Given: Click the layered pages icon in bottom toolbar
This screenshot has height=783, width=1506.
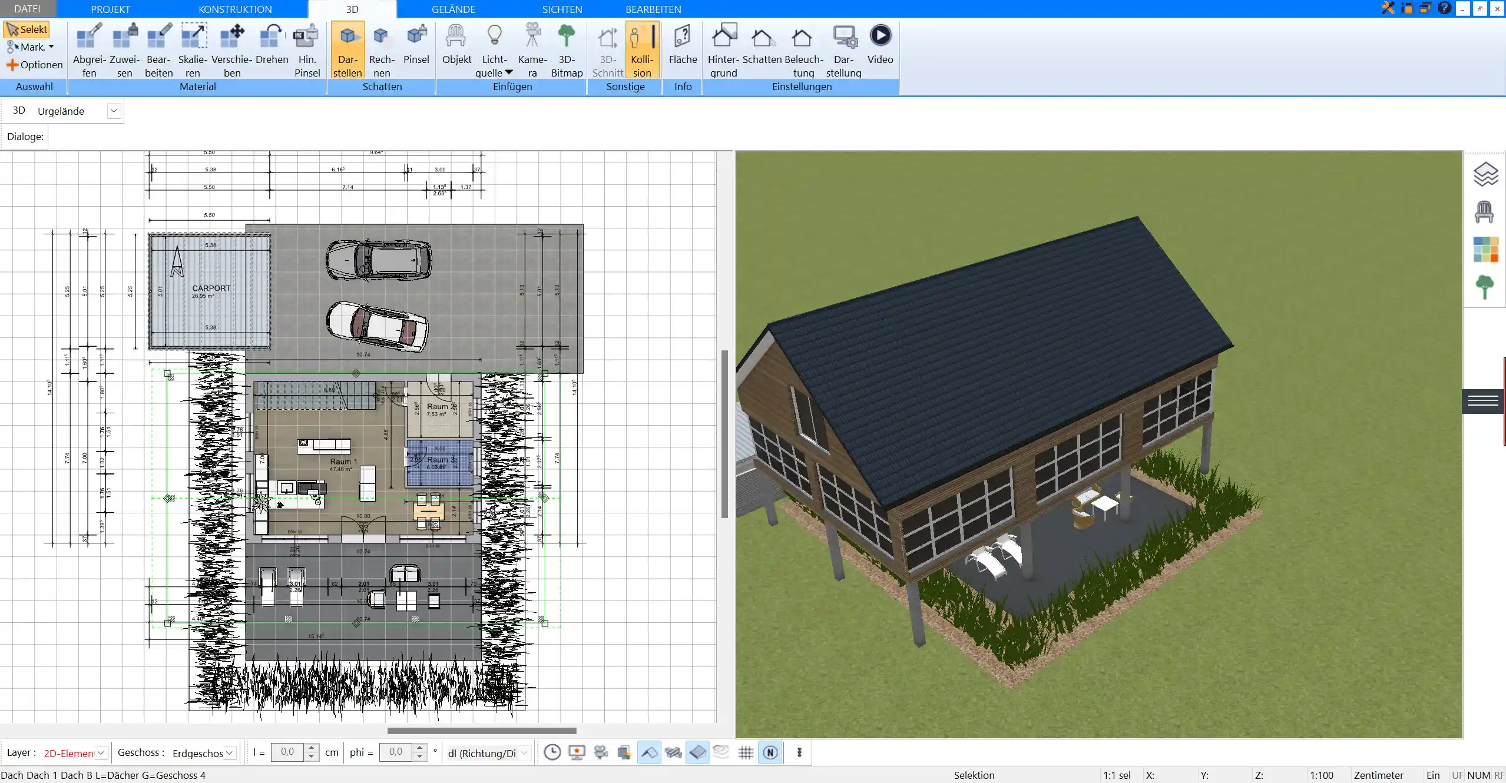Looking at the screenshot, I should click(x=624, y=752).
